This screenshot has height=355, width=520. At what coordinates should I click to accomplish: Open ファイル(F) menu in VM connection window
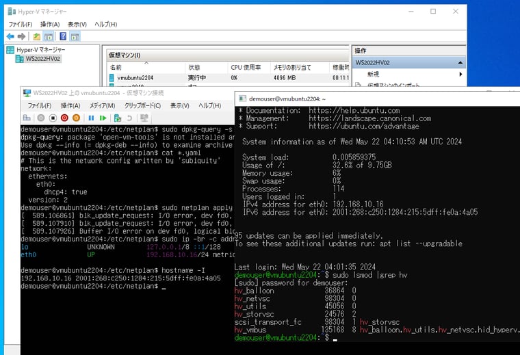[x=40, y=106]
